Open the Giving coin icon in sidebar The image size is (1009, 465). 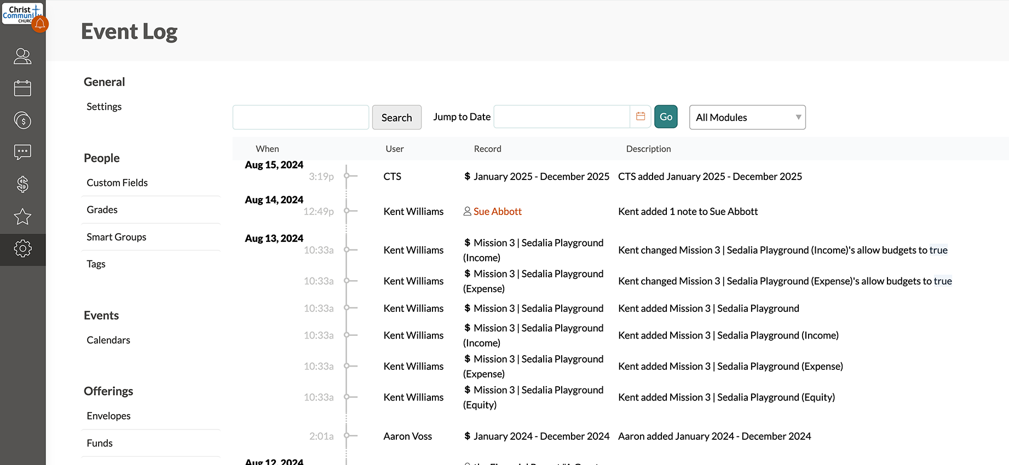coord(22,120)
